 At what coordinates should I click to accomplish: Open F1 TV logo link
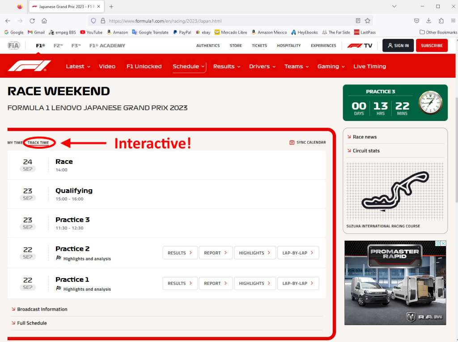pos(360,46)
